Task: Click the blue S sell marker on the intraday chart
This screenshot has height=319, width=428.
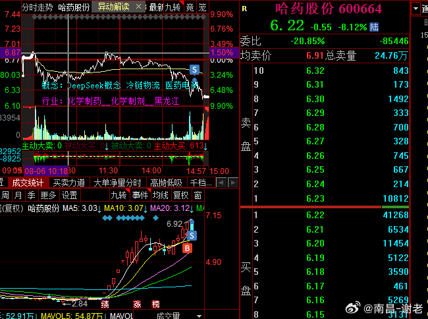Action: pyautogui.click(x=194, y=70)
